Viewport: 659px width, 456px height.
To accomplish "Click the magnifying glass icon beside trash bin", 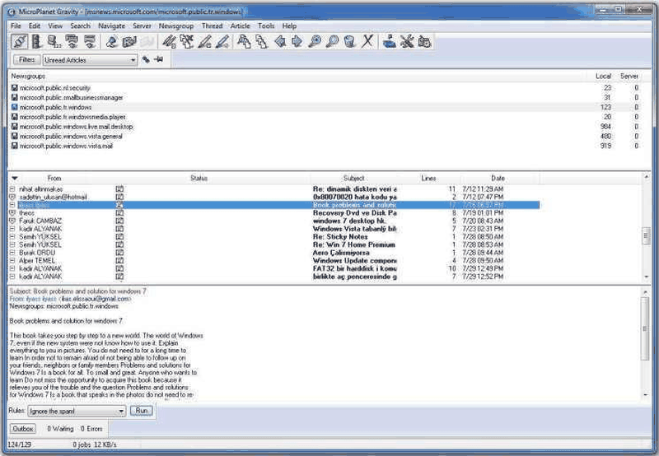I will (x=333, y=42).
